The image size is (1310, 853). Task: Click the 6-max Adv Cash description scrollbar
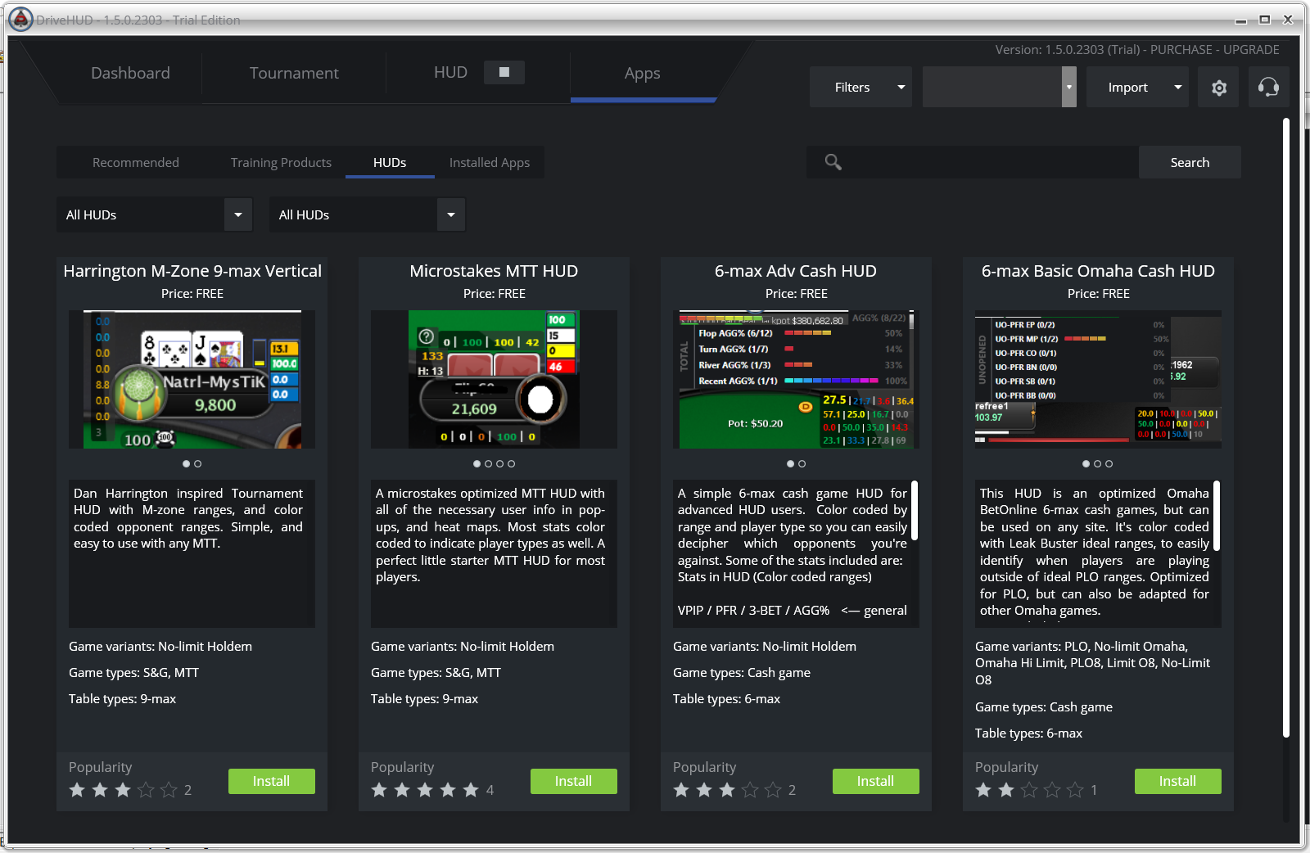coord(915,511)
